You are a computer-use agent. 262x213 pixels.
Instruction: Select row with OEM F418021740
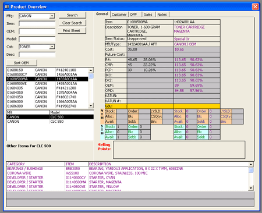(x=47, y=97)
